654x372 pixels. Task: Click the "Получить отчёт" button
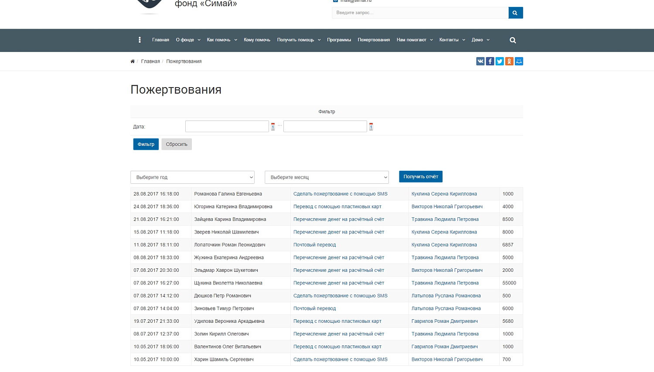pos(421,176)
